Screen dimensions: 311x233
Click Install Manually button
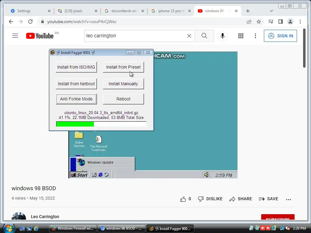coord(123,84)
